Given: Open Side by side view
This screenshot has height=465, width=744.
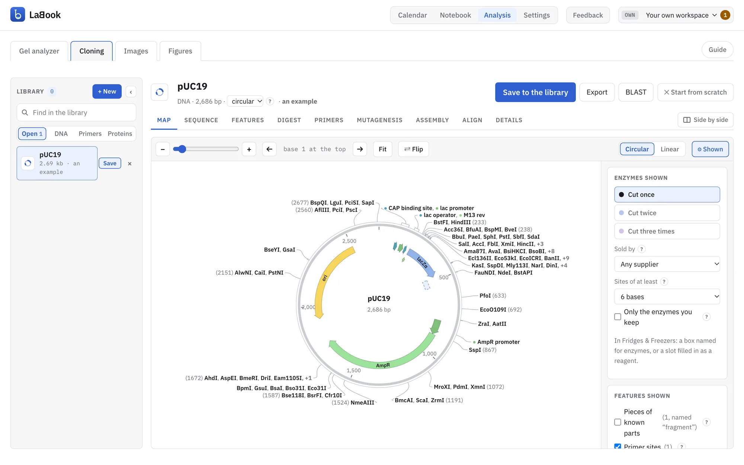Looking at the screenshot, I should pos(705,120).
